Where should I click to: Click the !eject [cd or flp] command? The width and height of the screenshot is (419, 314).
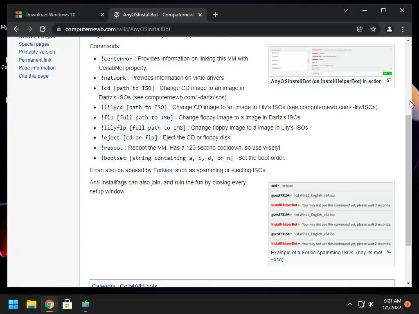click(x=129, y=138)
